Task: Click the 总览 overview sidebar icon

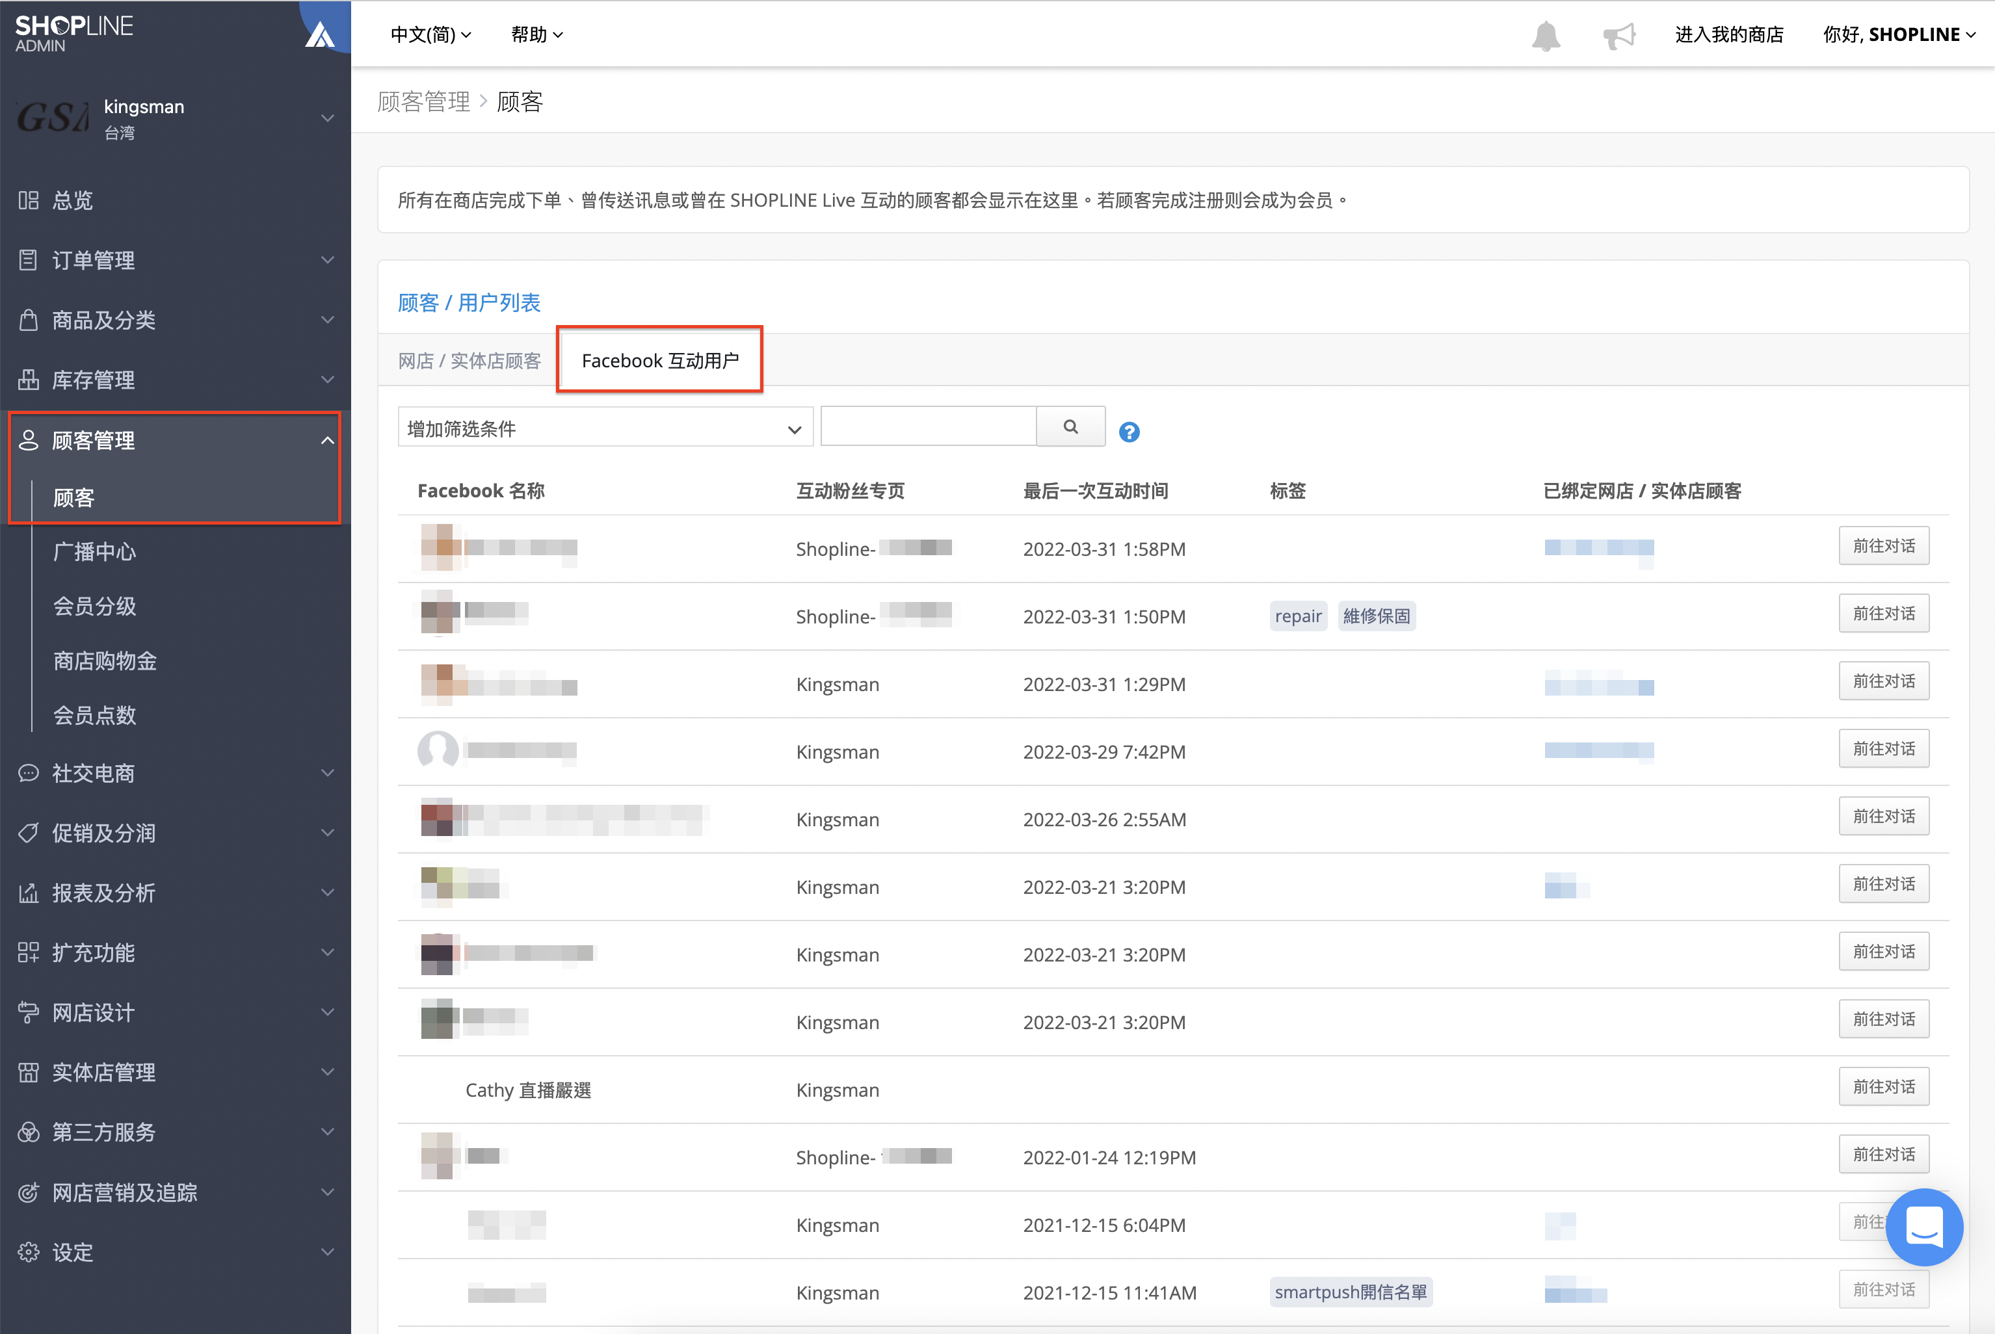Action: tap(28, 201)
